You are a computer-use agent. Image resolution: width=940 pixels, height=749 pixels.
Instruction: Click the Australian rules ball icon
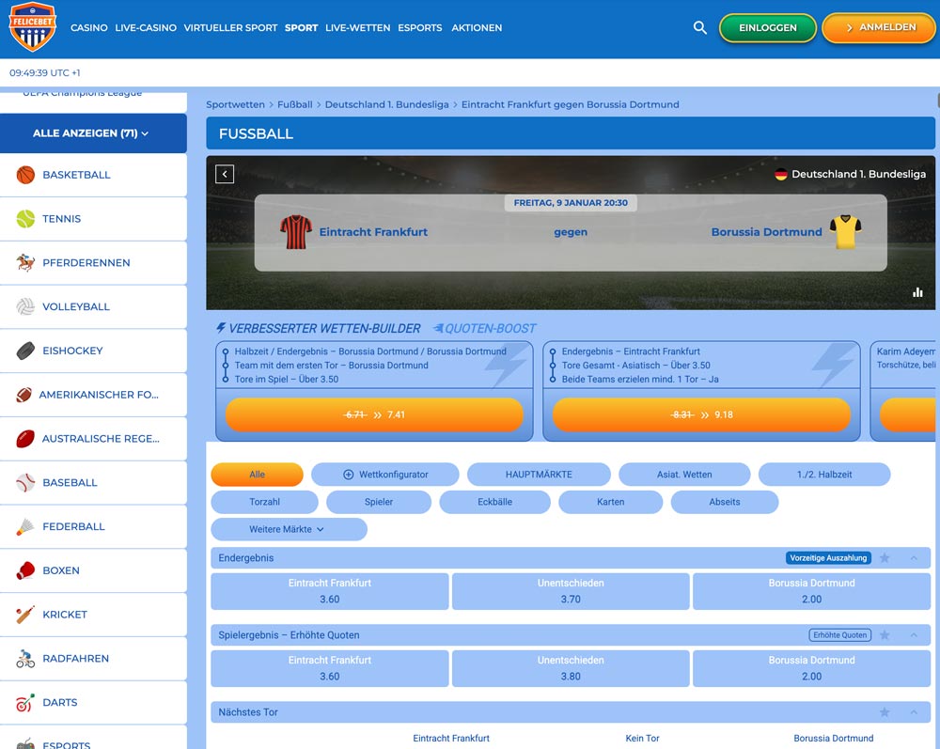[x=25, y=439]
